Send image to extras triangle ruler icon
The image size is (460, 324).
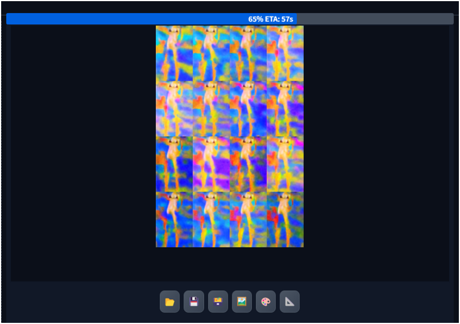[290, 302]
